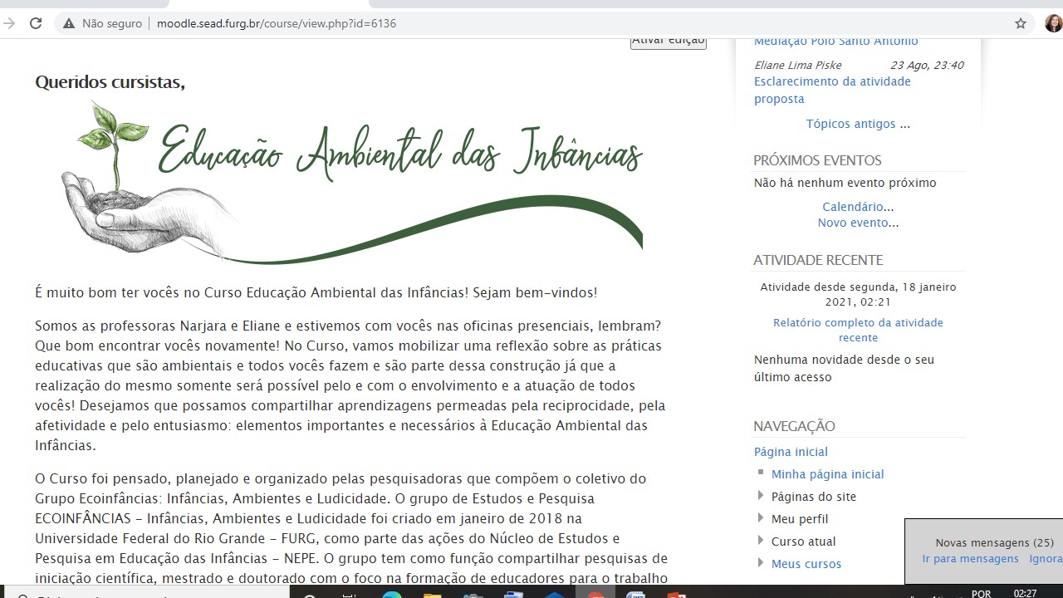The width and height of the screenshot is (1063, 598).
Task: Expand the 'Meus cursos' tree arrow
Action: (x=761, y=563)
